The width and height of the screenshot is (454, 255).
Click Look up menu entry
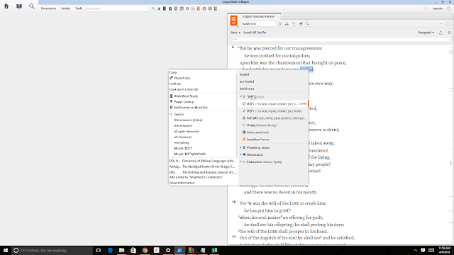[175, 84]
